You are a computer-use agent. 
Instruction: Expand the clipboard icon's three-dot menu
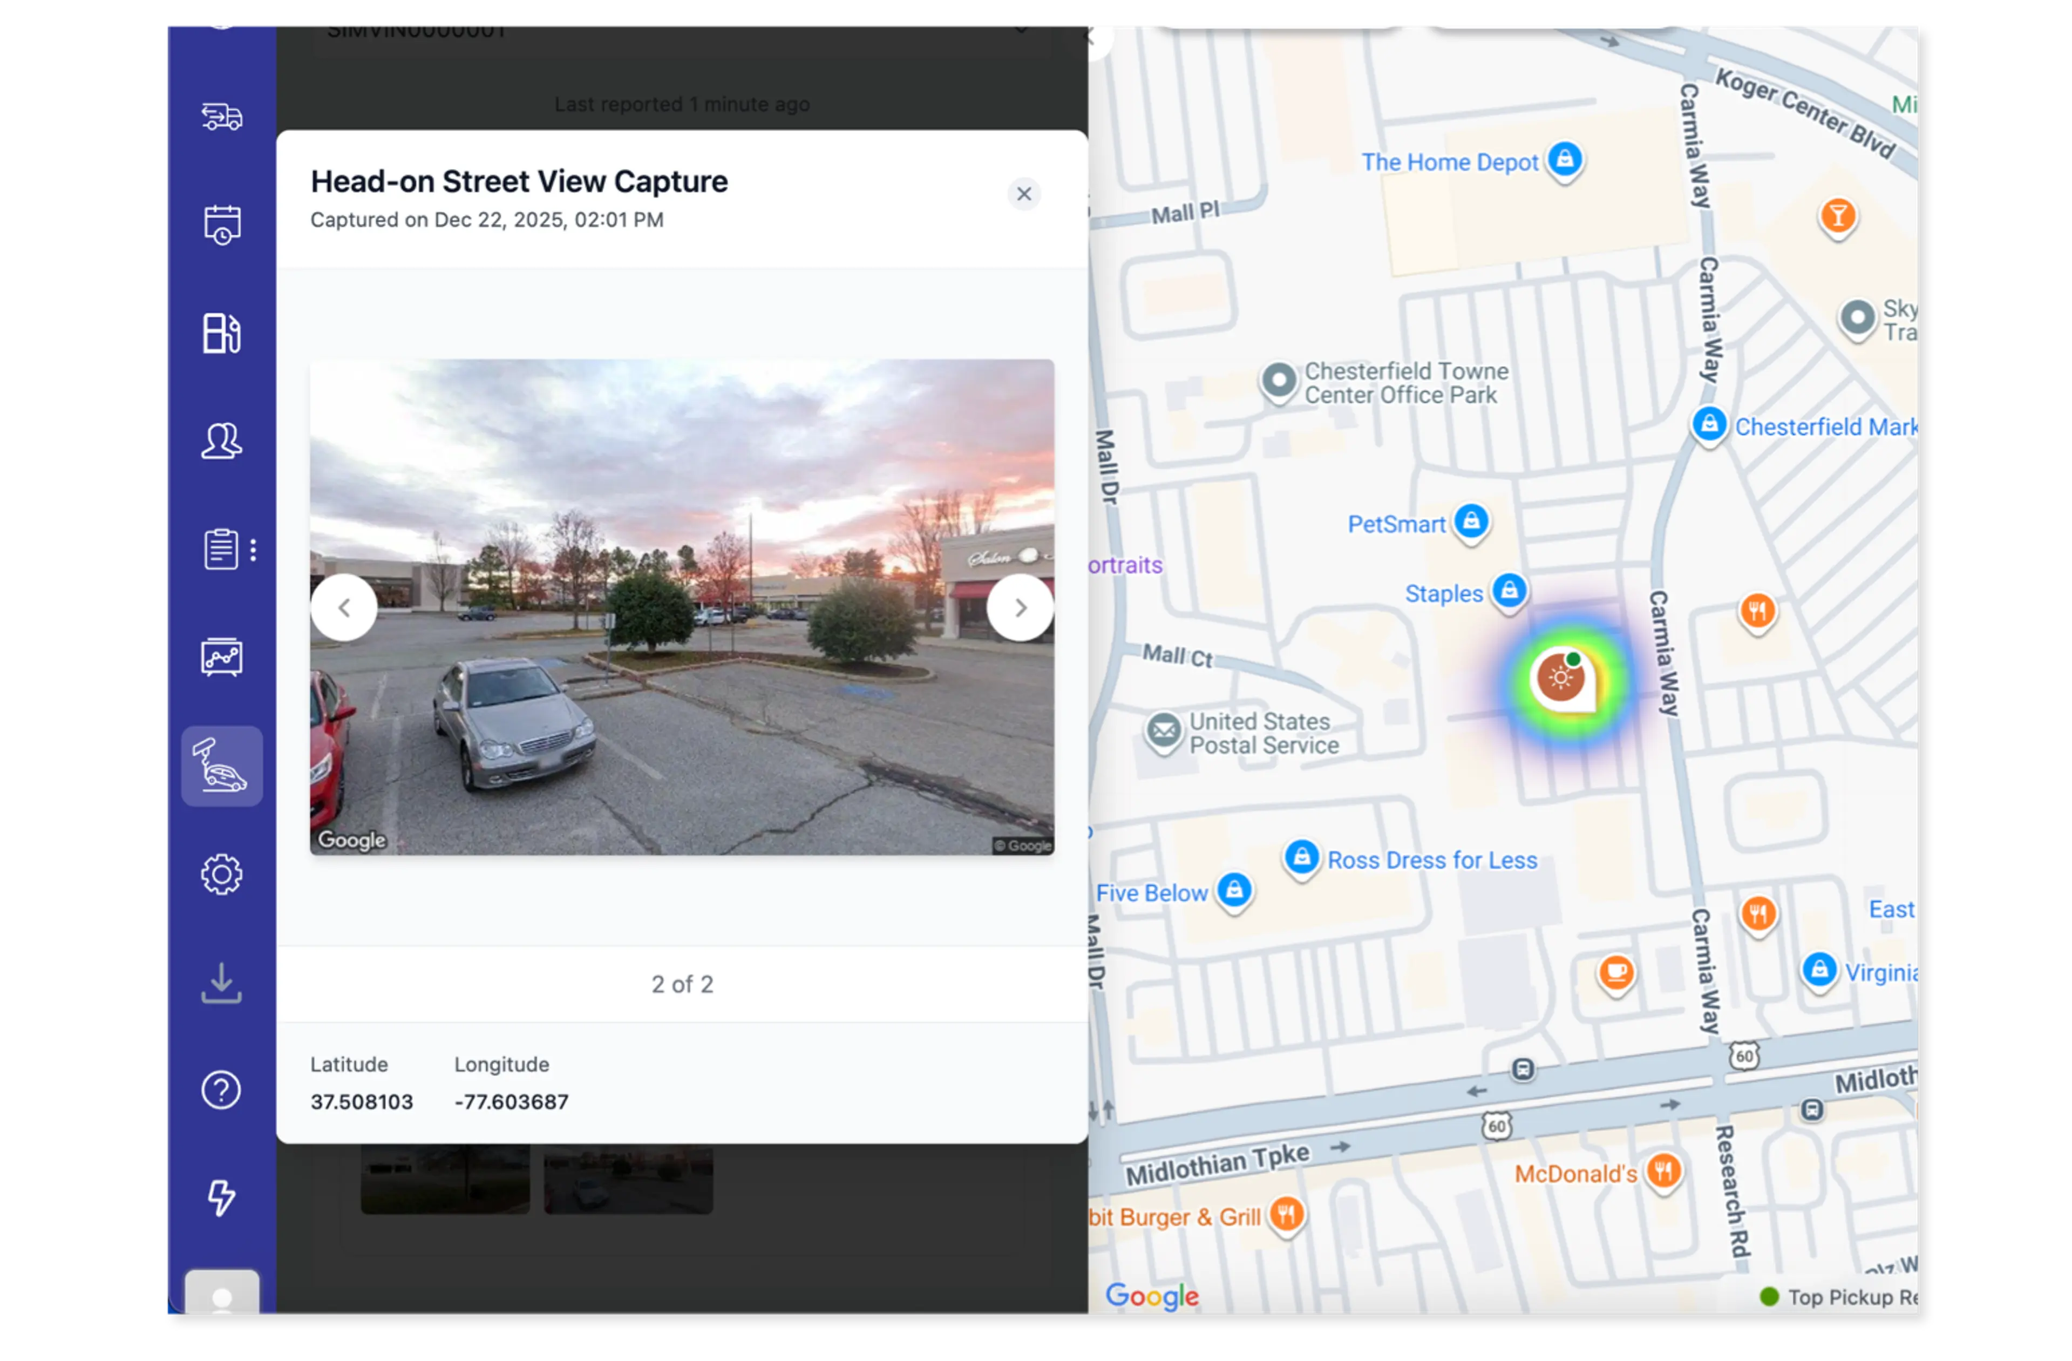pyautogui.click(x=253, y=550)
